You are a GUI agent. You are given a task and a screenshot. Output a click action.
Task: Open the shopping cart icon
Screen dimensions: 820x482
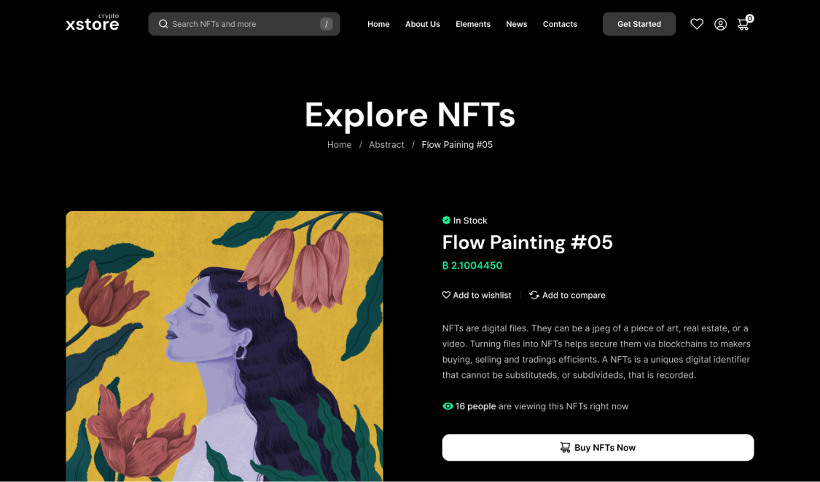743,24
